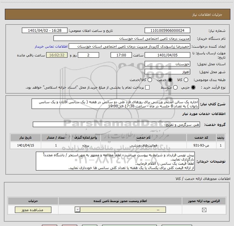Select the کالا/خدمت radio button

point(150,80)
